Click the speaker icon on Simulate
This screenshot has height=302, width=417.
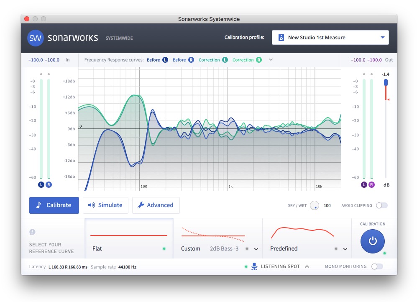(92, 205)
